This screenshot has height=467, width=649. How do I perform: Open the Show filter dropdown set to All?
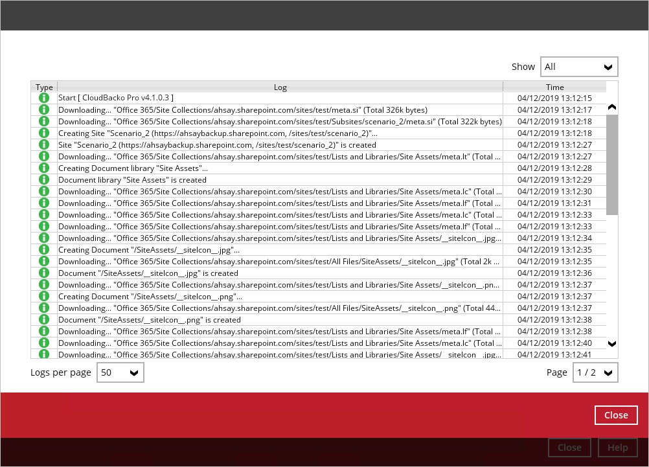point(578,67)
